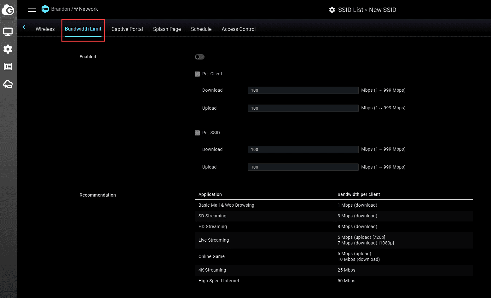
Task: Click the Per SSID label text
Action: tap(211, 133)
